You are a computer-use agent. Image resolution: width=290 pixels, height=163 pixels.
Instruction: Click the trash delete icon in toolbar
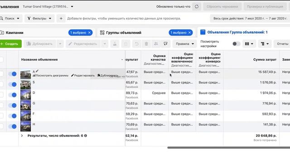click(146, 44)
